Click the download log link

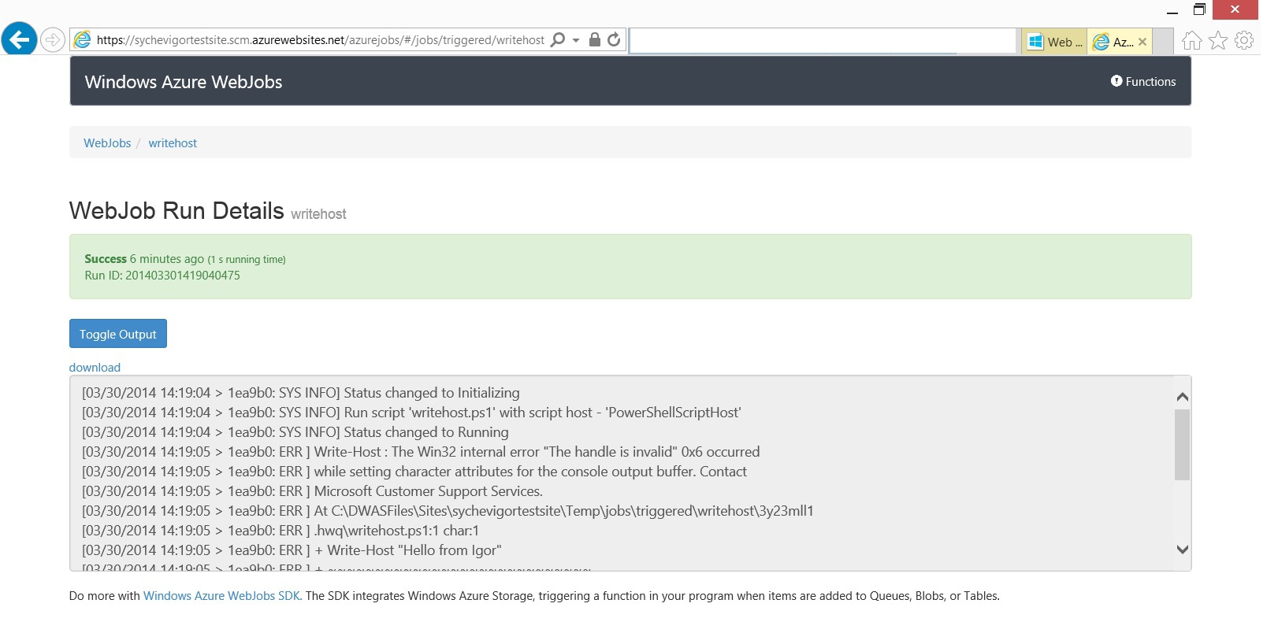(95, 368)
